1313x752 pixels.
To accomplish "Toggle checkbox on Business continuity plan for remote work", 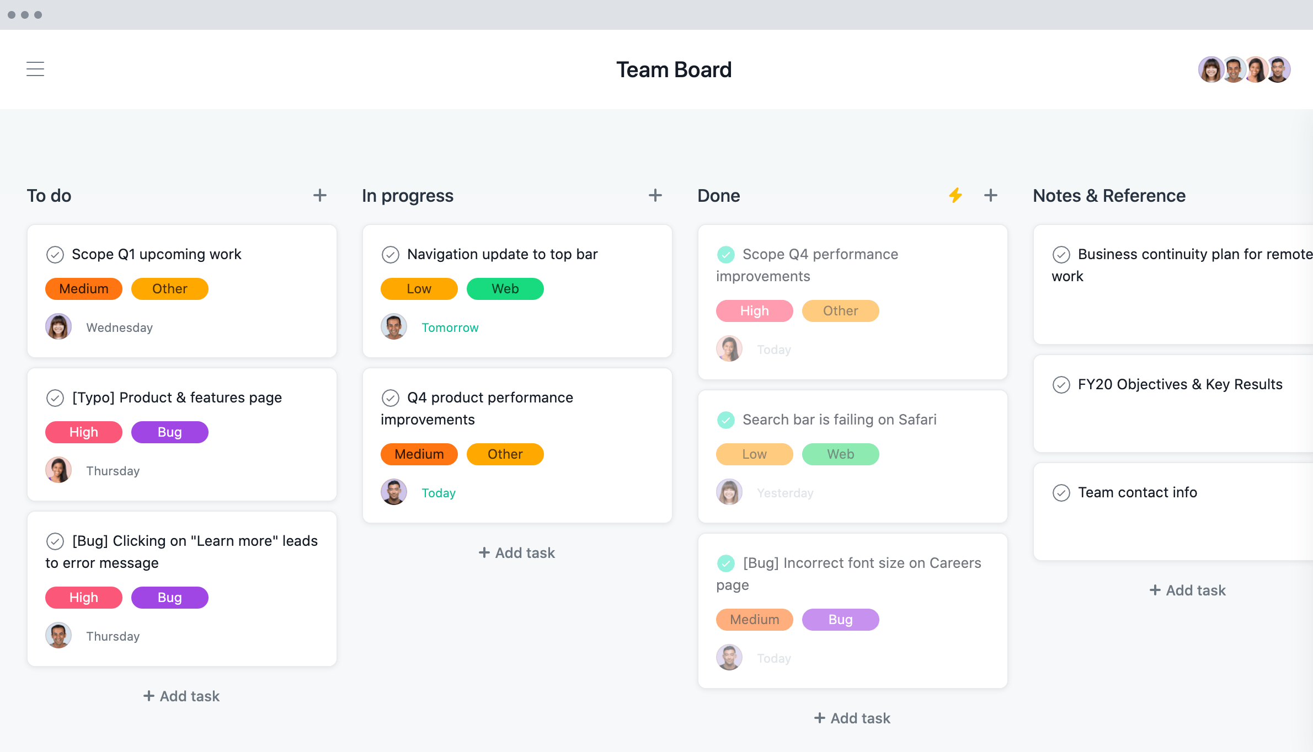I will coord(1061,254).
